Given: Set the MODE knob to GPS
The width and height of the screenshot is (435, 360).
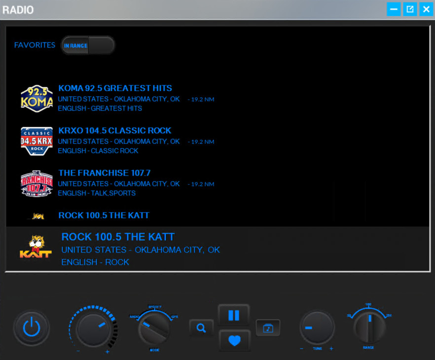Looking at the screenshot, I should pyautogui.click(x=175, y=316).
